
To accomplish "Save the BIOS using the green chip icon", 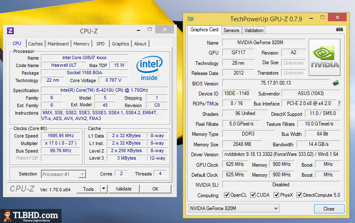I will click(x=336, y=83).
